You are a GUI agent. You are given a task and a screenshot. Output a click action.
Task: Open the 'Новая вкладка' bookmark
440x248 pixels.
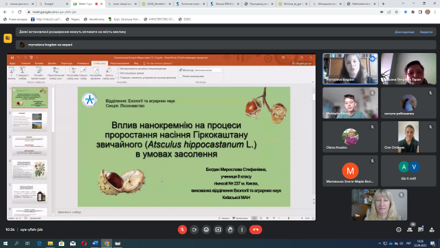pos(15,19)
